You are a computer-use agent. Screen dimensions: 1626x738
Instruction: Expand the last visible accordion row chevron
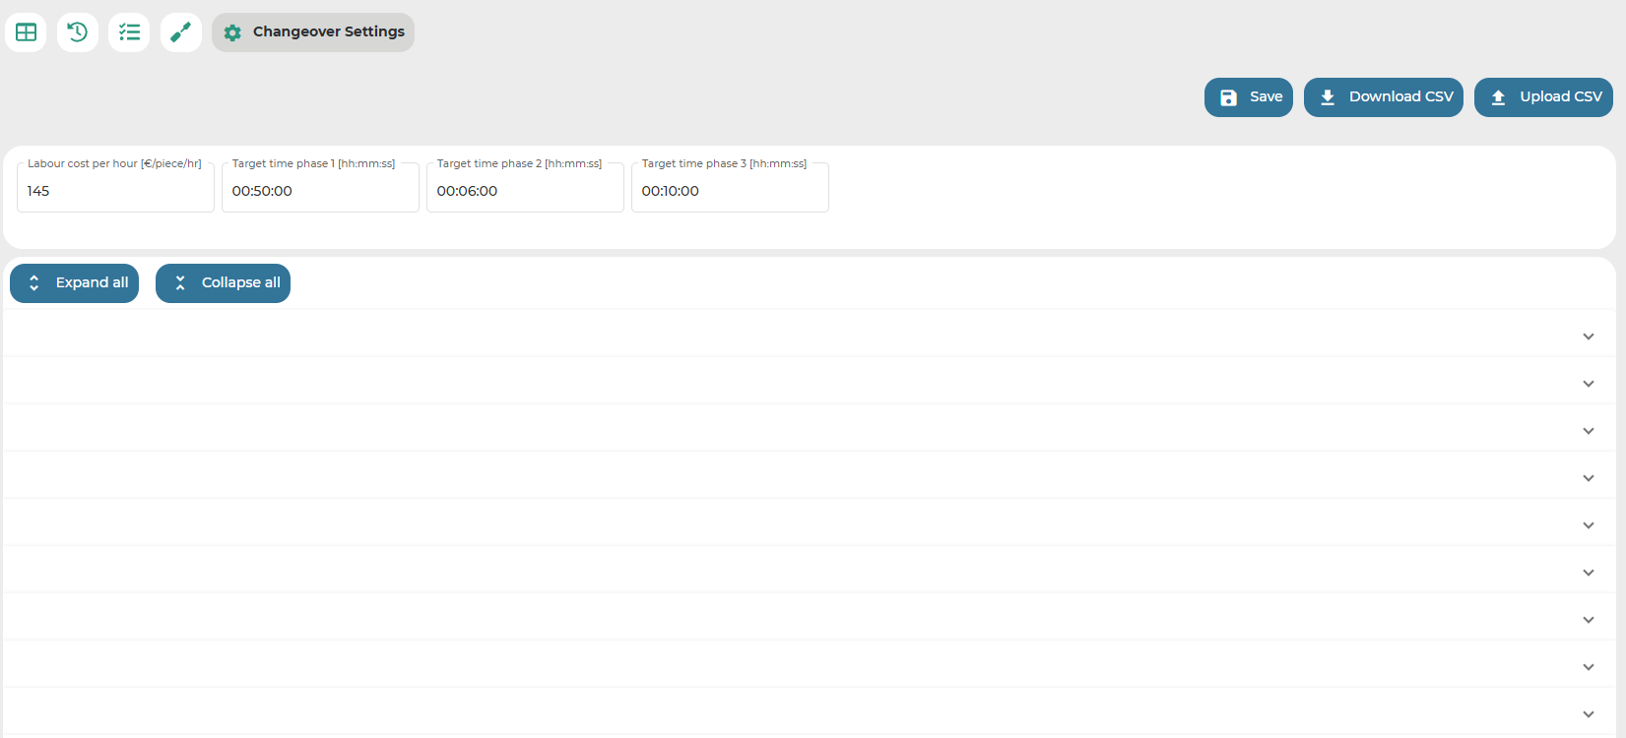[x=1588, y=714]
